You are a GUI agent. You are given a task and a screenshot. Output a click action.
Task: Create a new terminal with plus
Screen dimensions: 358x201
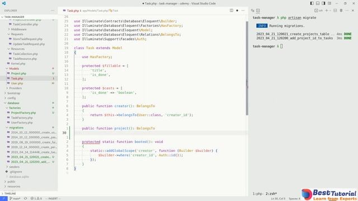tap(327, 11)
